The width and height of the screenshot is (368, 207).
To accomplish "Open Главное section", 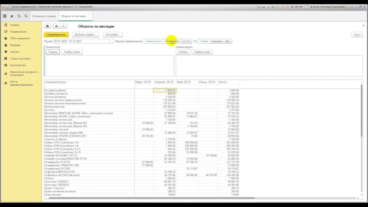I will click(15, 25).
